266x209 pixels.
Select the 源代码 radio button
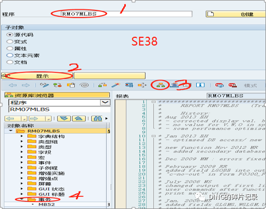[10, 35]
